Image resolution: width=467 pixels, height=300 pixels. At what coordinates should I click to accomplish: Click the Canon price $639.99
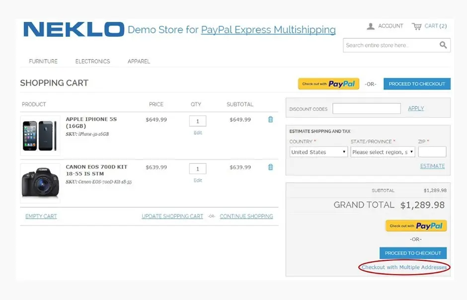(156, 167)
